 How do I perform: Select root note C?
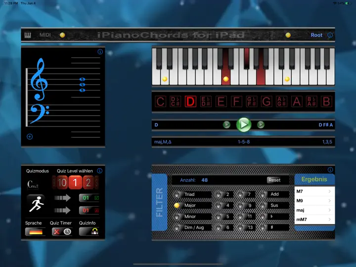[161, 101]
